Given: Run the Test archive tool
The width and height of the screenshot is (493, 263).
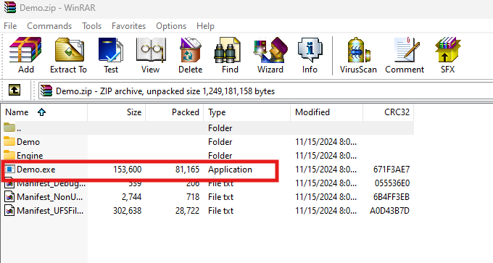Looking at the screenshot, I should [111, 55].
